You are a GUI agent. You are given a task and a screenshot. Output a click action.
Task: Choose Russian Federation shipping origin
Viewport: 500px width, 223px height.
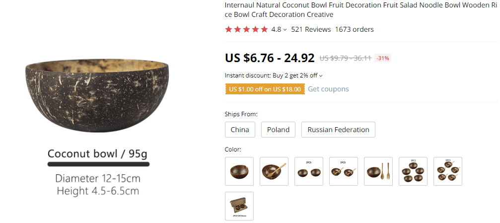[338, 130]
